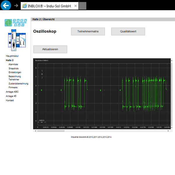Select Halle 2 in the navigation
Viewport: 175px width, 175px height.
coord(10,60)
